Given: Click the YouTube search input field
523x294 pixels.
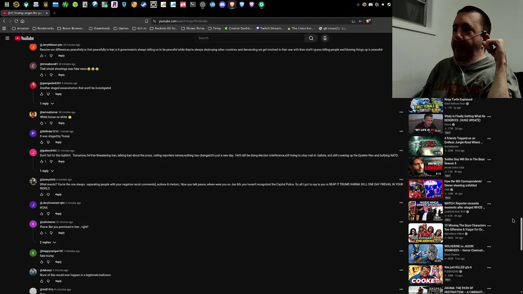Looking at the screenshot, I should tap(250, 38).
